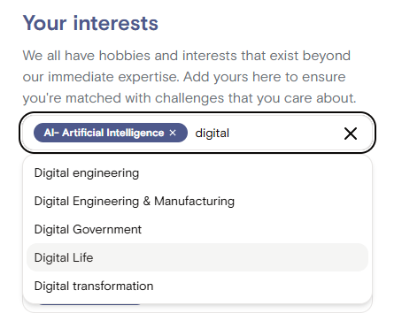Click the word "Manufacturing" in the suggestions
402x321 pixels.
click(194, 202)
